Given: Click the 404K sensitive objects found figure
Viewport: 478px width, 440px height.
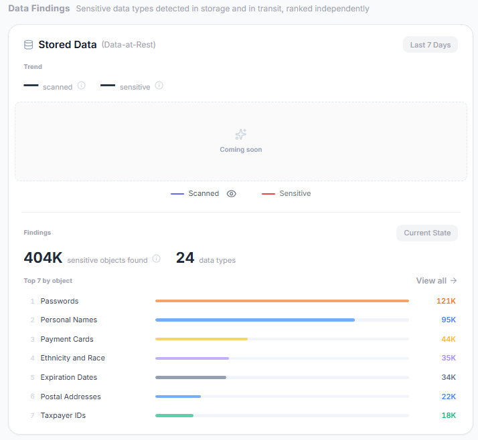Looking at the screenshot, I should pos(43,258).
